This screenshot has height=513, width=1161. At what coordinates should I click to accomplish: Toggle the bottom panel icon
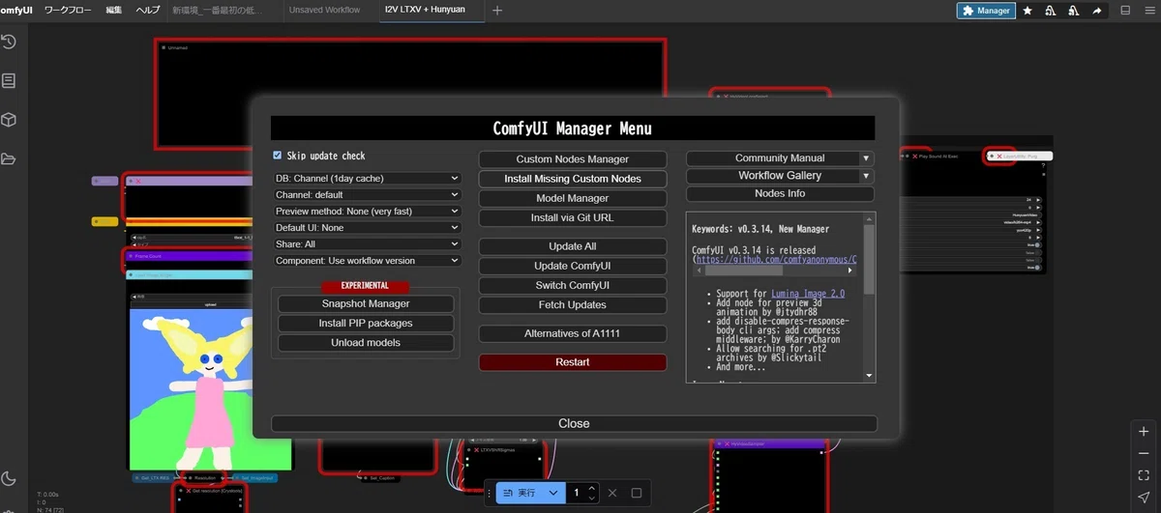1125,11
